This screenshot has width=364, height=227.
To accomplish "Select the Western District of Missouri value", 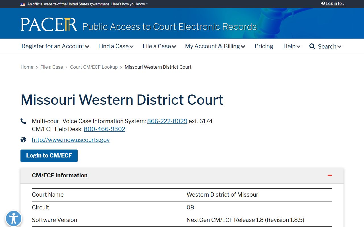I will click(x=223, y=195).
